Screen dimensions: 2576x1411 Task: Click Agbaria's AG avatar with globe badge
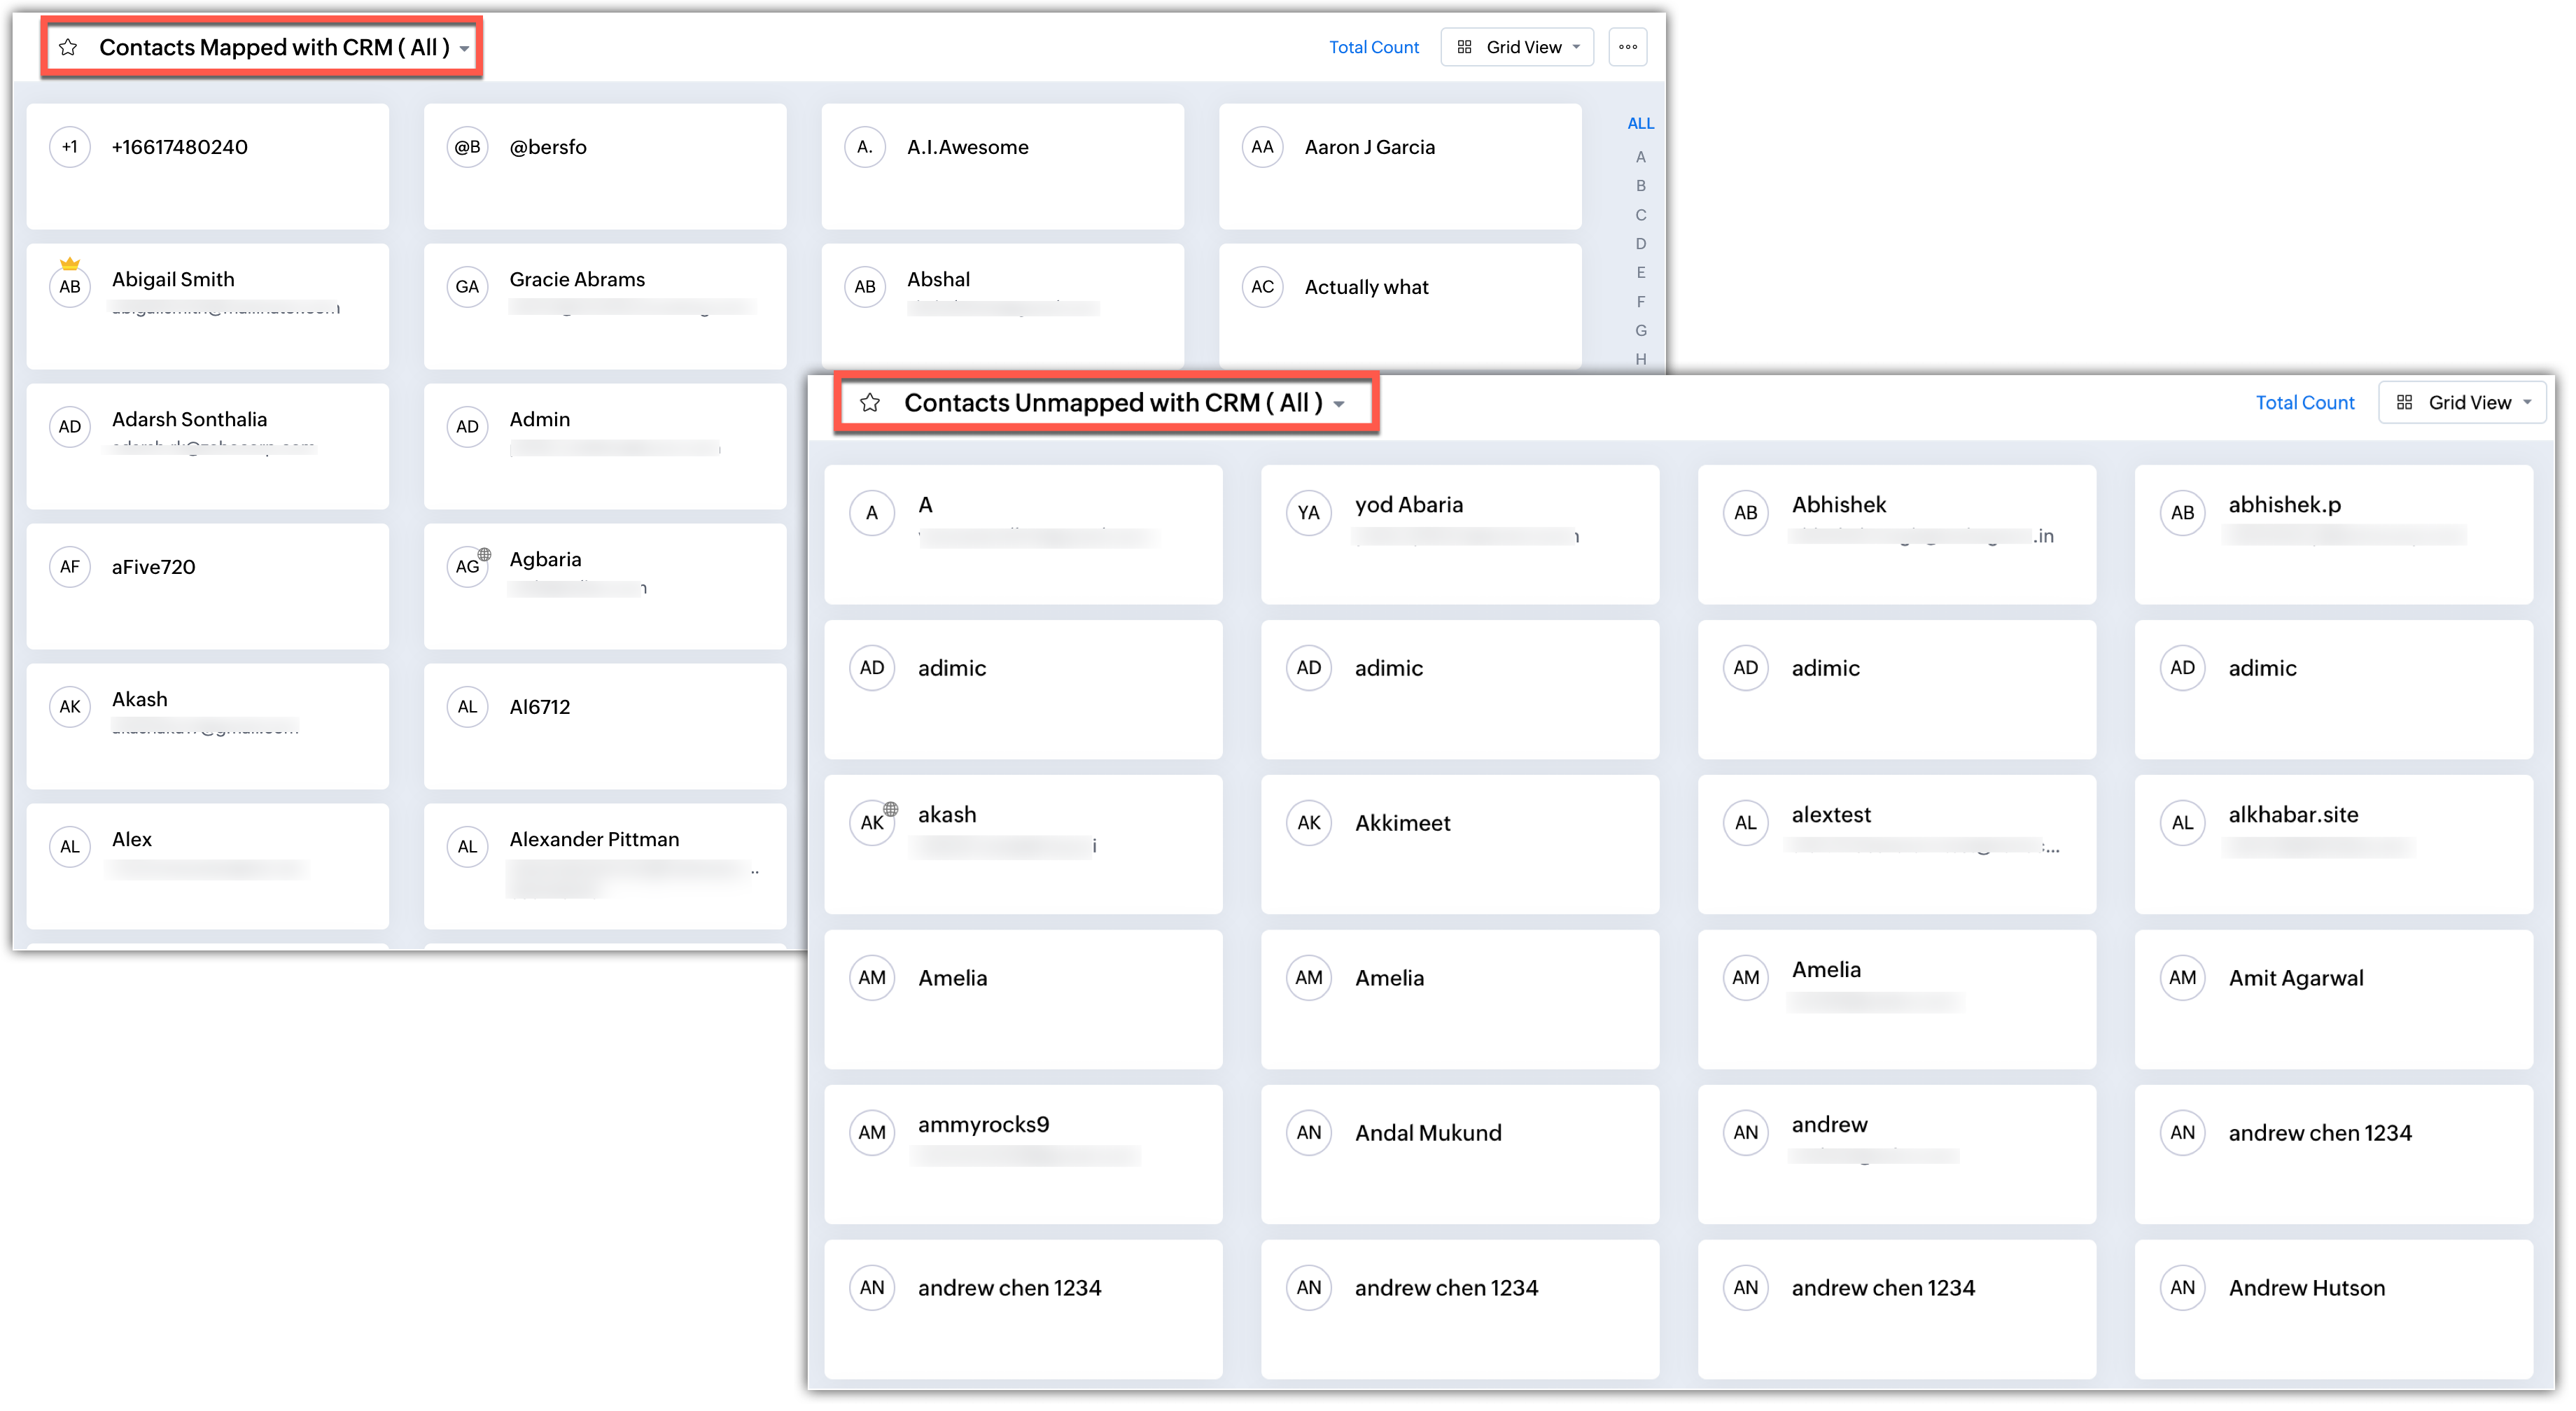(x=468, y=566)
